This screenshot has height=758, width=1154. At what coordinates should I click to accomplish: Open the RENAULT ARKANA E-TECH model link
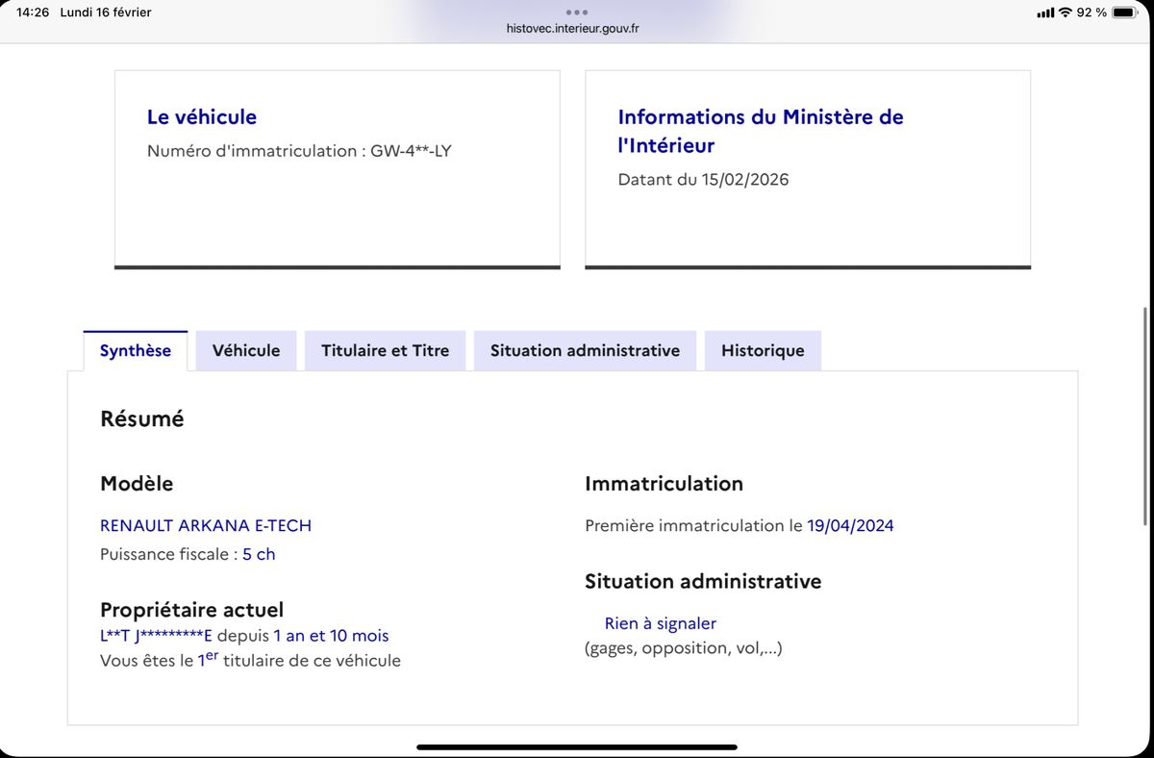tap(205, 525)
